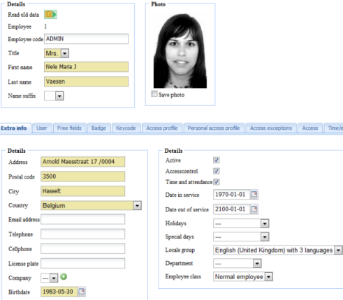343x300 pixels.
Task: Click the Read eId data card icon
Action: 50,15
